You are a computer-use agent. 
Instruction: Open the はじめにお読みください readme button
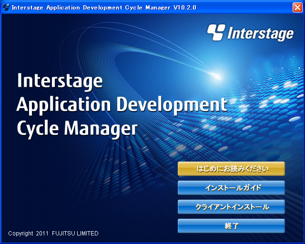coord(231,169)
